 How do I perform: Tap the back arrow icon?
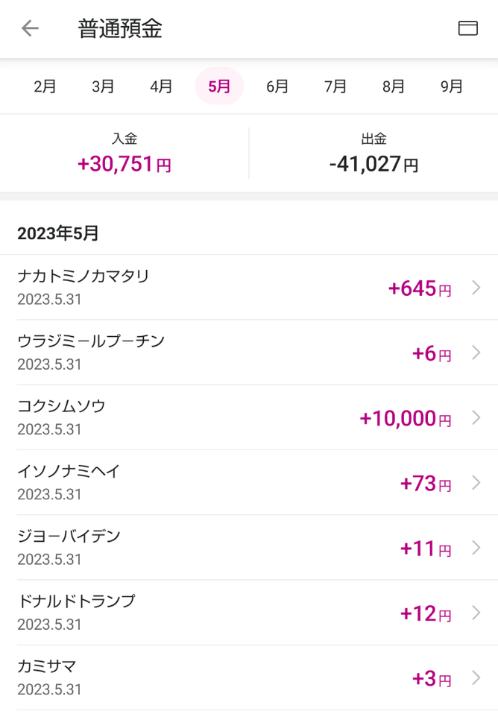click(30, 28)
